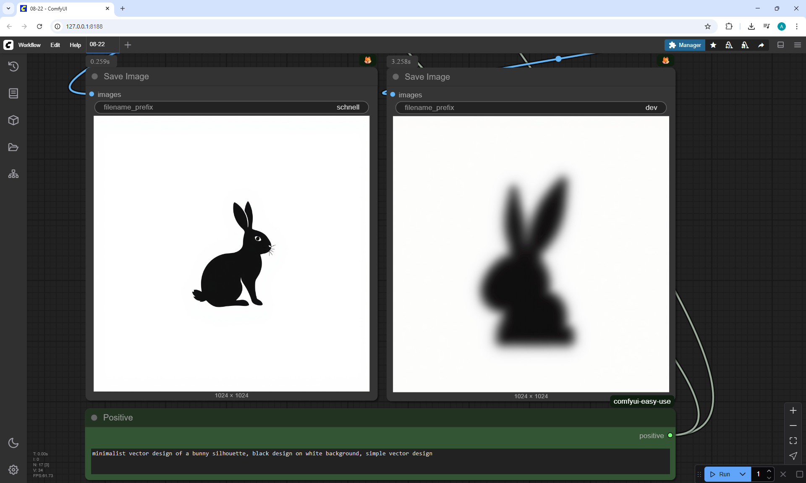Image resolution: width=806 pixels, height=483 pixels.
Task: Open the model library cube icon
Action: click(13, 120)
